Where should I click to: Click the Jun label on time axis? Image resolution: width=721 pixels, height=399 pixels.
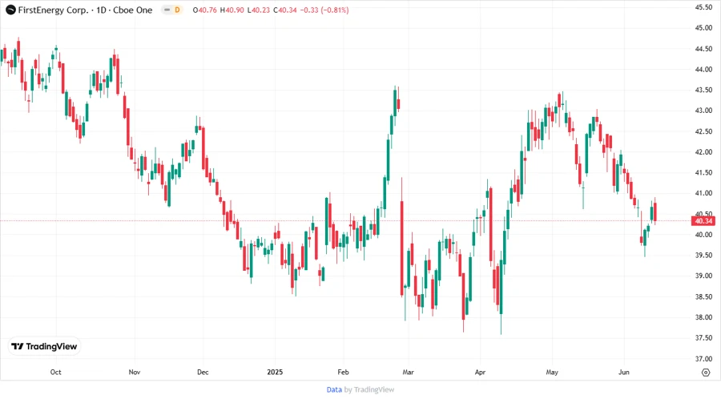pyautogui.click(x=624, y=372)
